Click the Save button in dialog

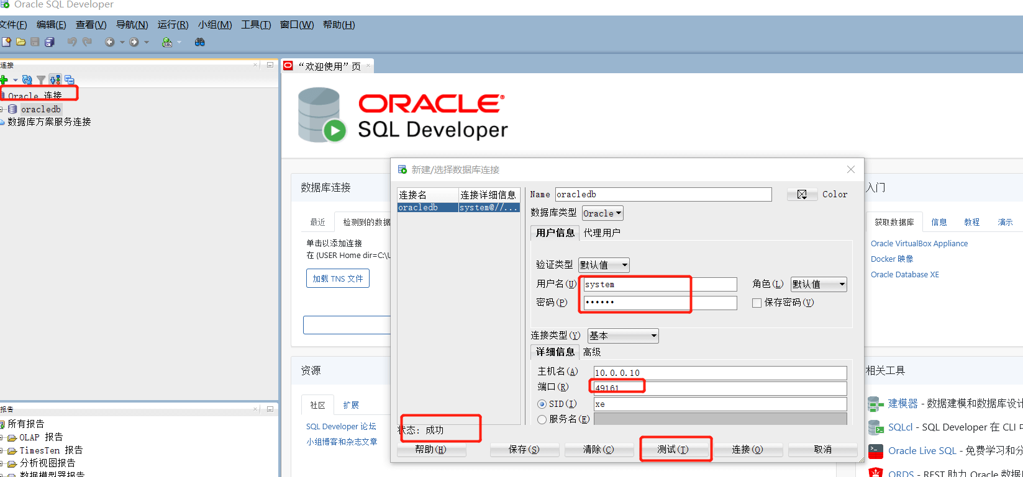point(524,449)
